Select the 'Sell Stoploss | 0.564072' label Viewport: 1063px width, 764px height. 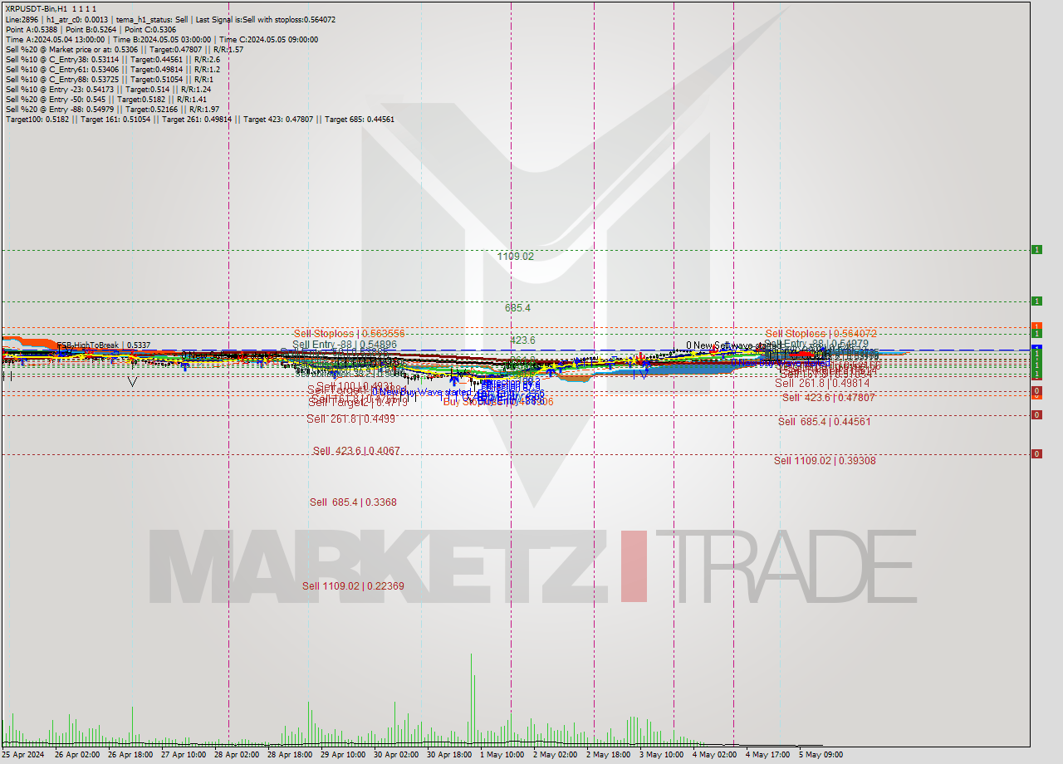821,333
